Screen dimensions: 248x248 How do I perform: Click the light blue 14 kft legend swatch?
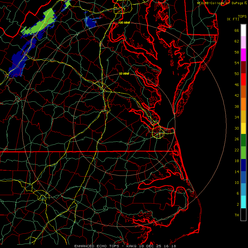(243, 190)
